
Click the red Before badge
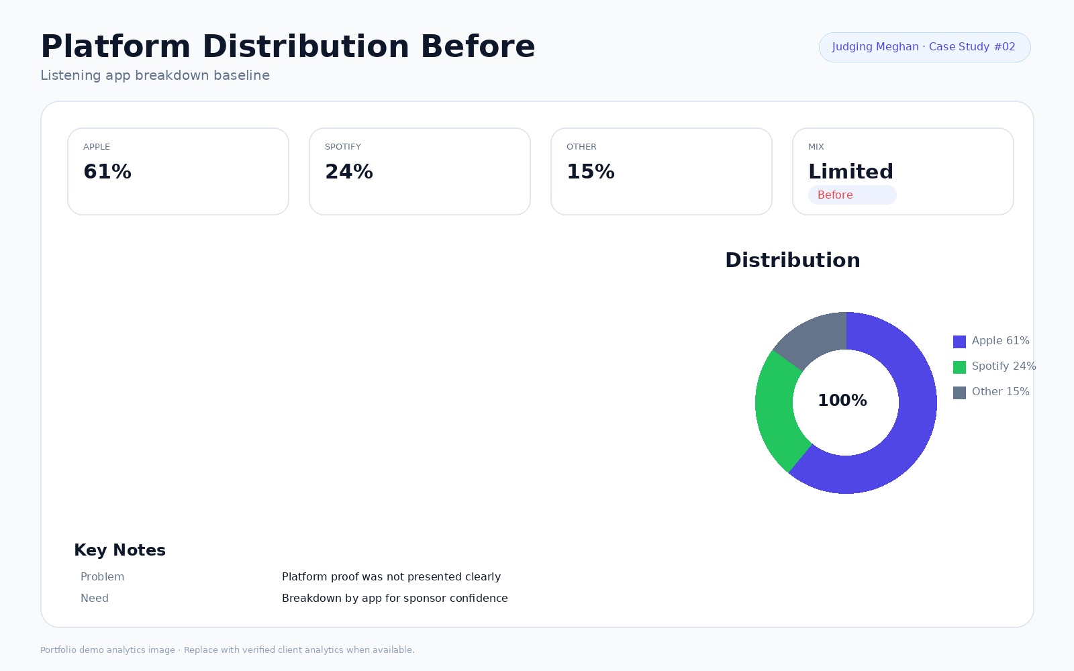(x=852, y=195)
